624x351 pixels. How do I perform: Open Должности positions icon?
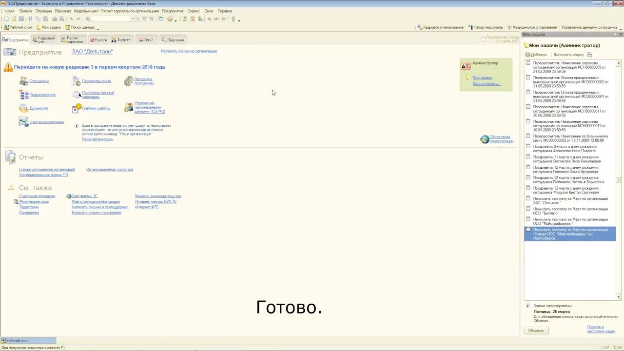point(23,108)
